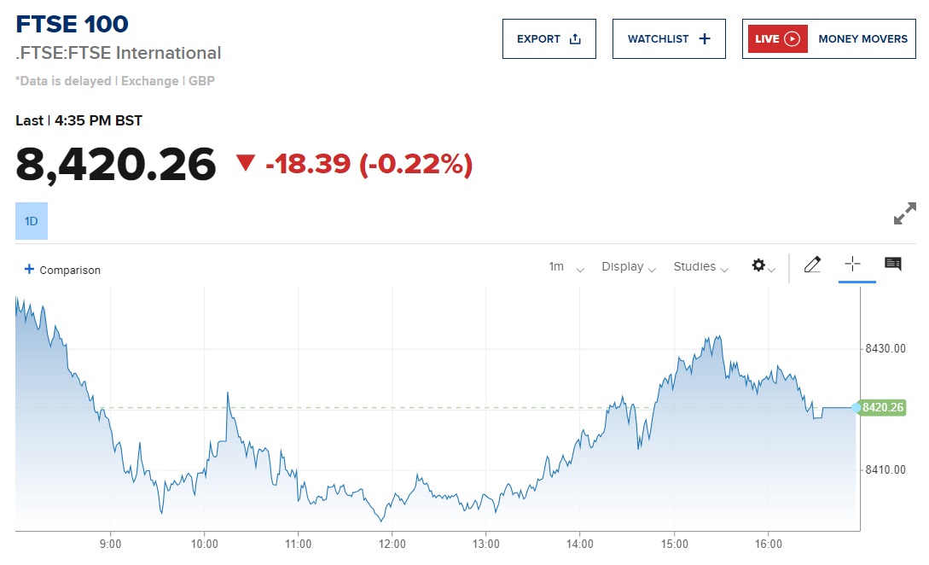Open the chart settings gear
The image size is (929, 565).
point(758,265)
